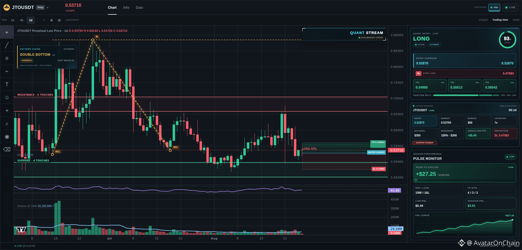This screenshot has width=522, height=250.
Task: Toggle auto scale on the chart
Action: point(517,246)
